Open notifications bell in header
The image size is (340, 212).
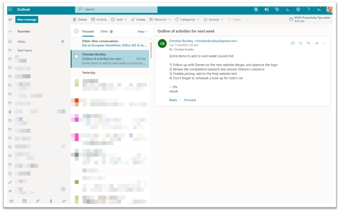(288, 9)
